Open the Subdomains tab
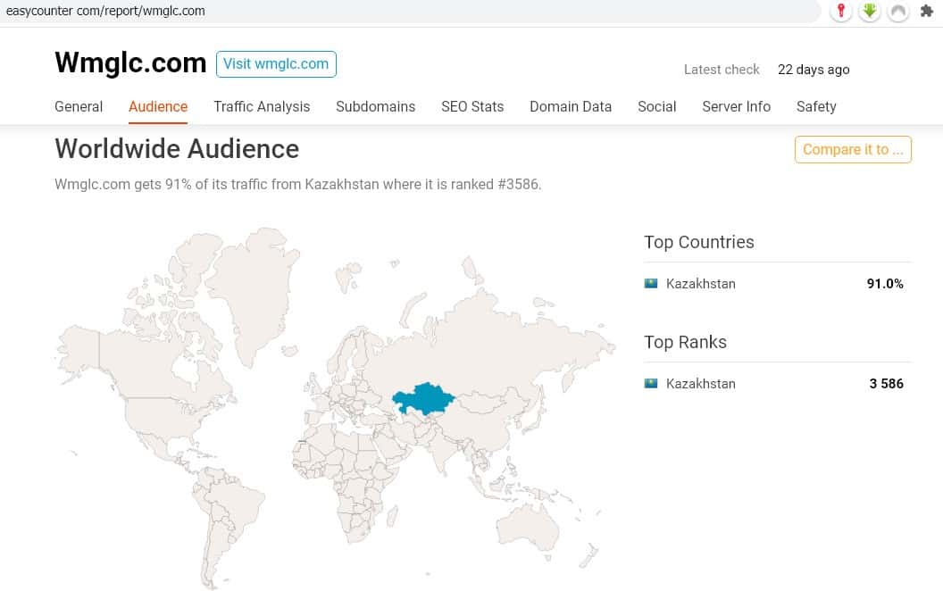The width and height of the screenshot is (943, 591). (x=375, y=106)
